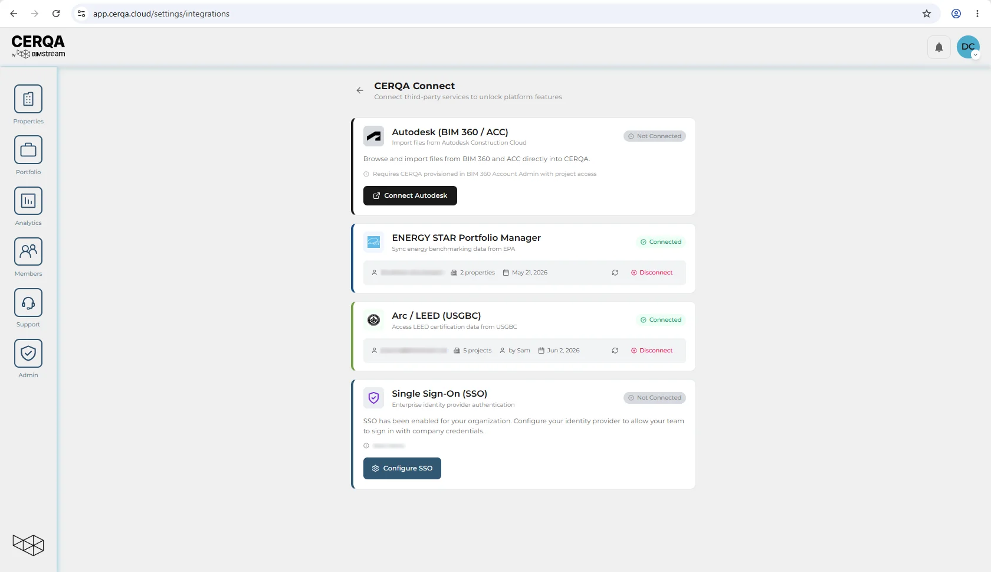This screenshot has height=572, width=991.
Task: Open the DC user avatar menu
Action: click(968, 47)
